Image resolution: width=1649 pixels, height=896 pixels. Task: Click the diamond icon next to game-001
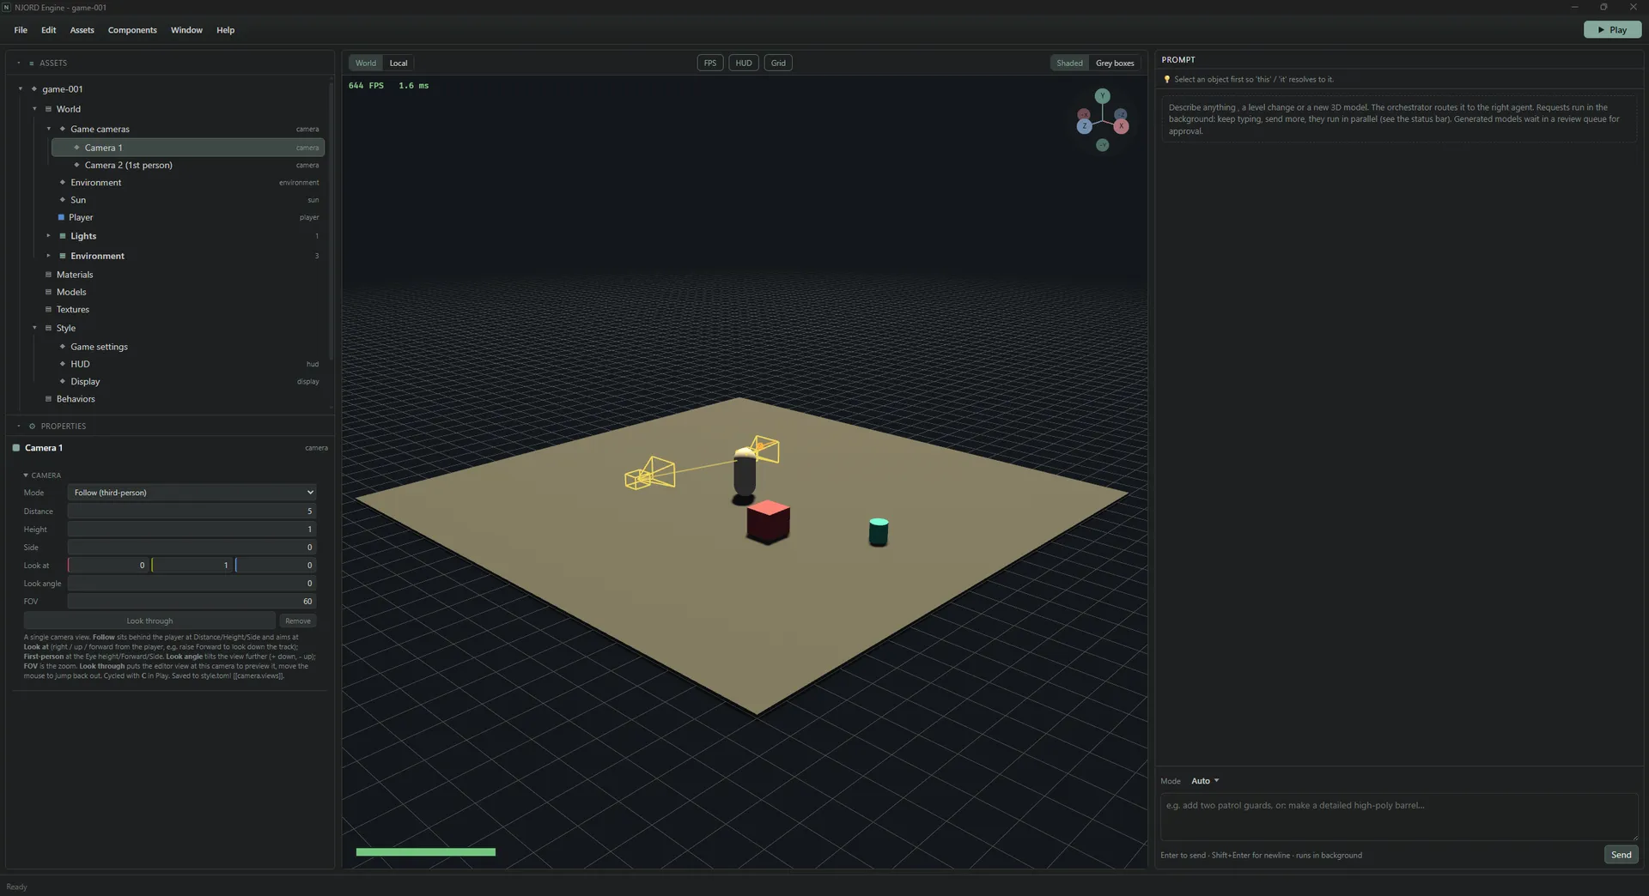tap(34, 89)
